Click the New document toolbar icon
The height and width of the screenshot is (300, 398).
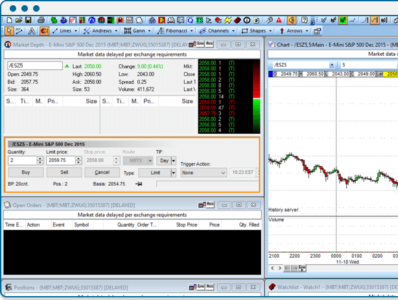(9, 20)
